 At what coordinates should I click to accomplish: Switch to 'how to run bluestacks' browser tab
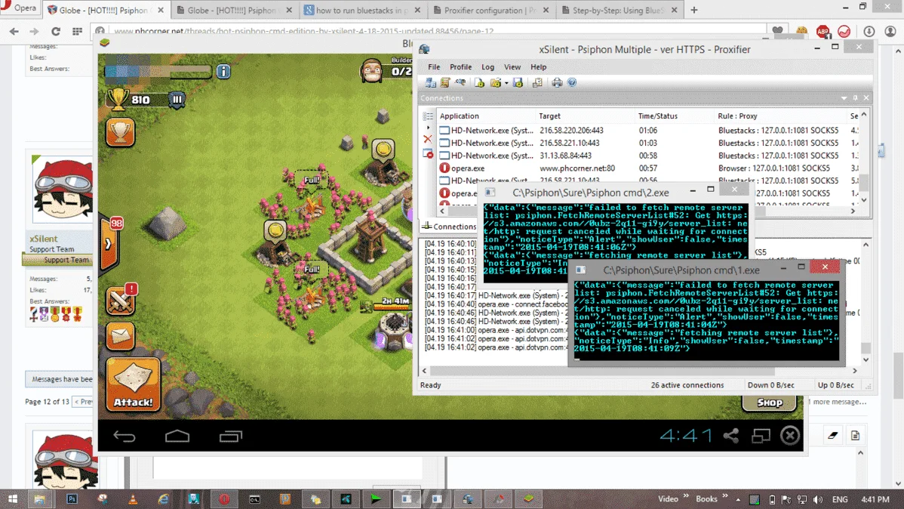point(363,10)
